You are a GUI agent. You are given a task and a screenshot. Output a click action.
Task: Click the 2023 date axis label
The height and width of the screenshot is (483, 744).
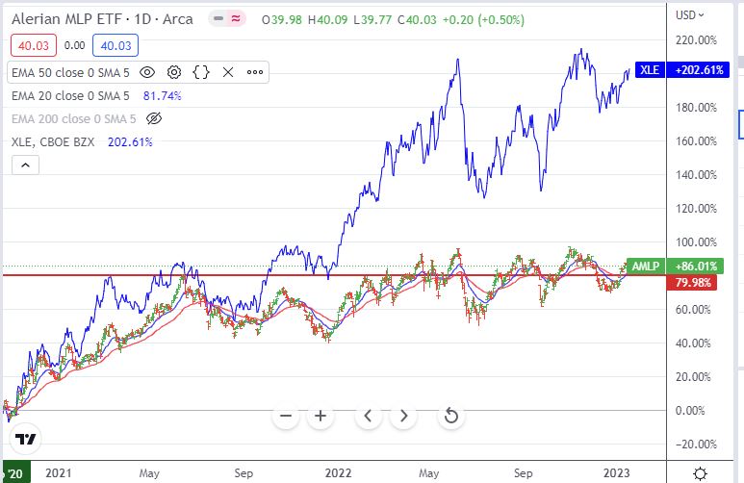(x=616, y=473)
